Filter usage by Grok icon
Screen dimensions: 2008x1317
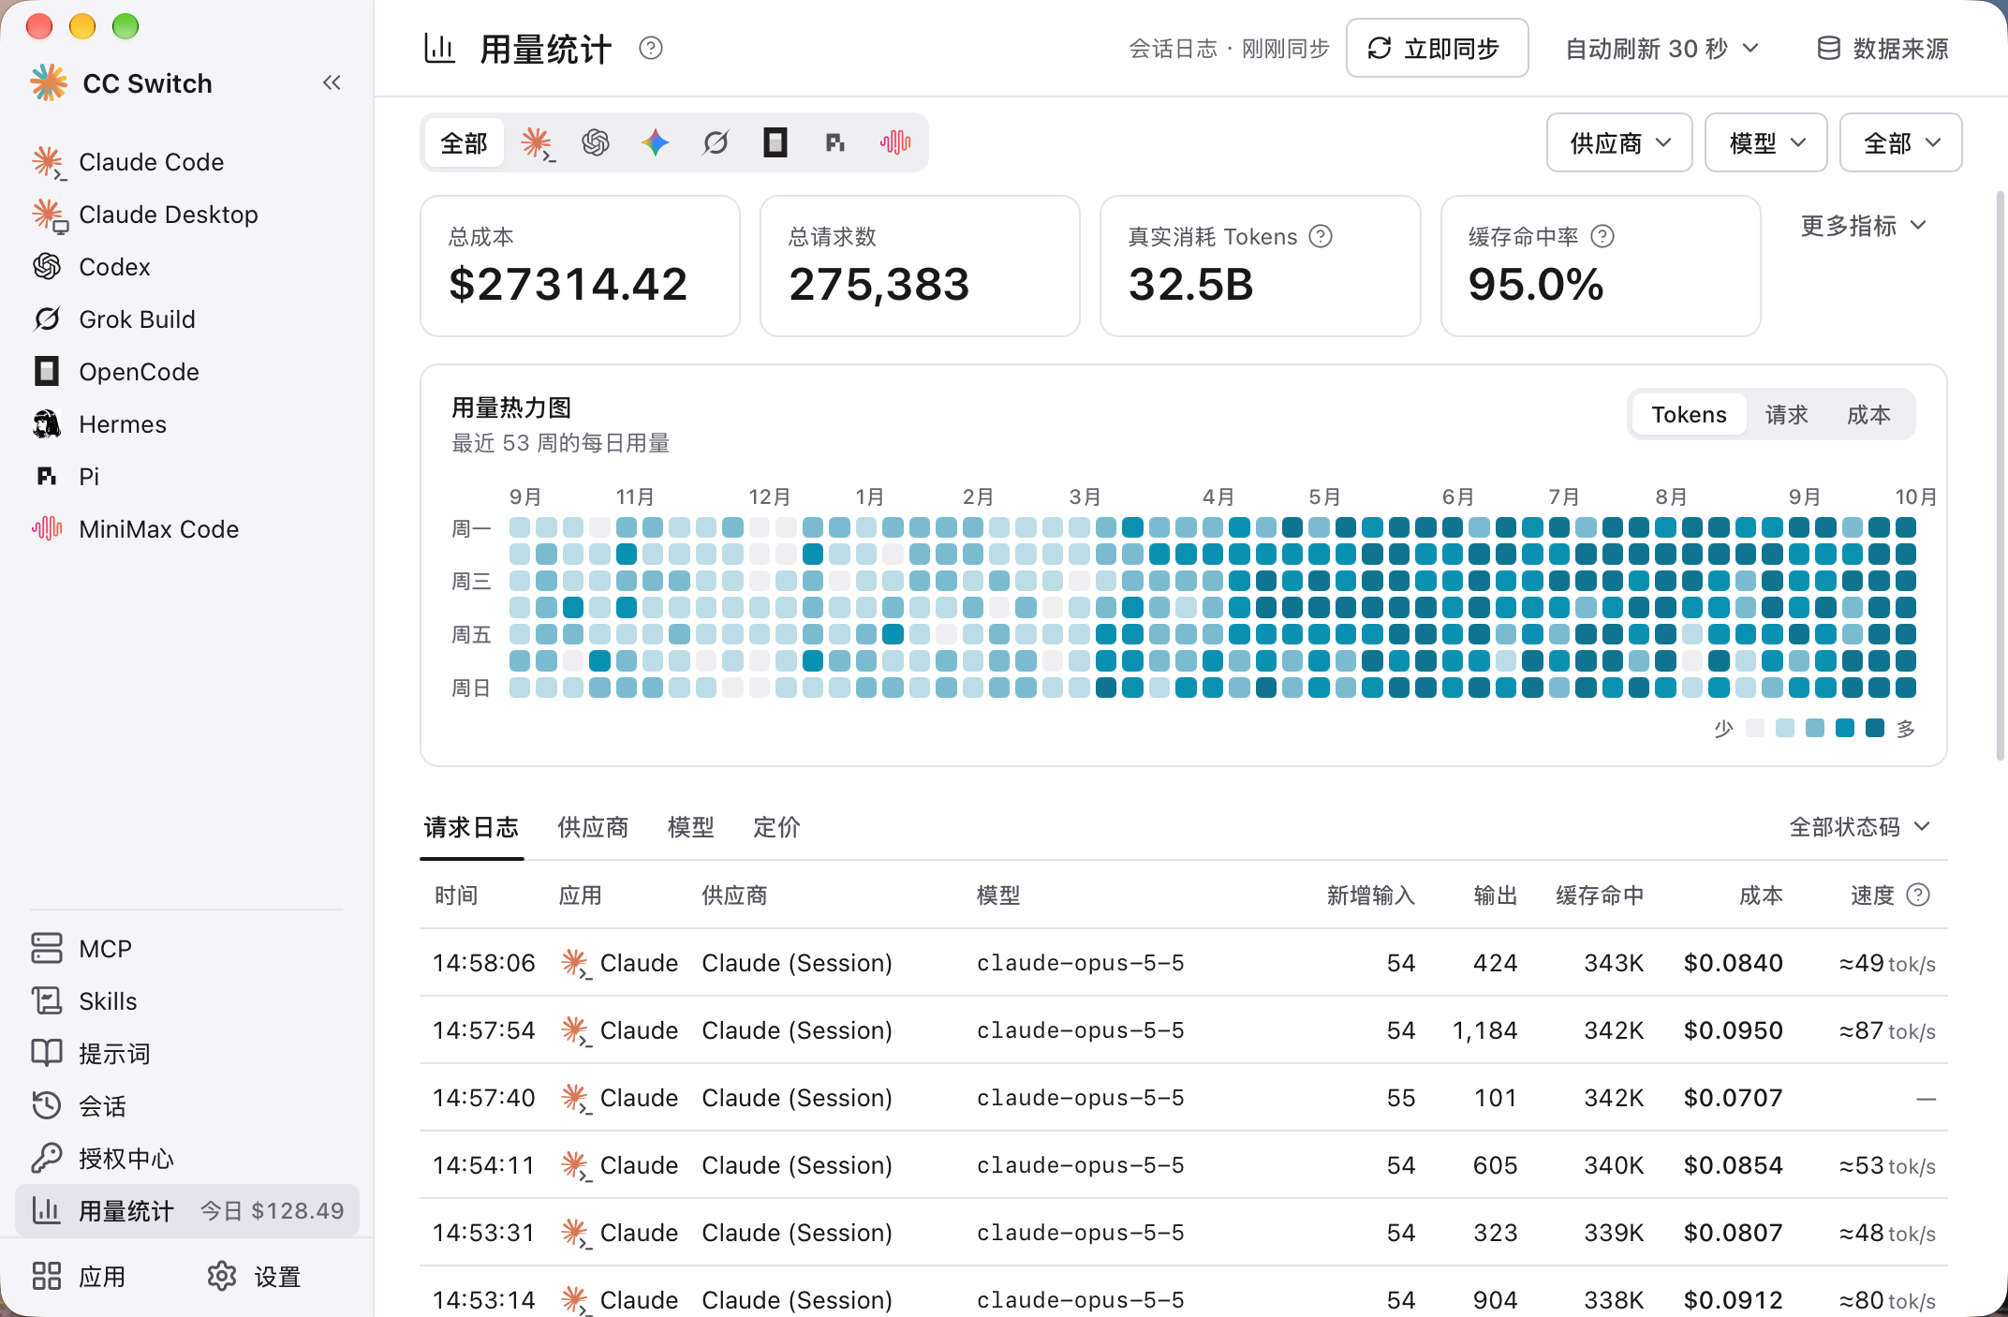coord(716,143)
